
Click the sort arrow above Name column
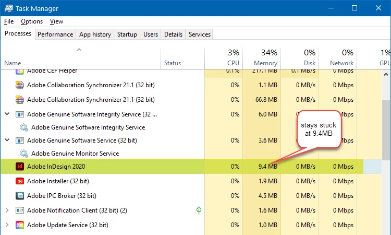(79, 50)
